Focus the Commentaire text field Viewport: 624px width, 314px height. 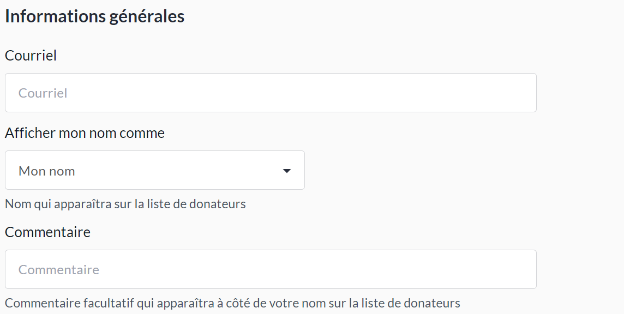[271, 269]
